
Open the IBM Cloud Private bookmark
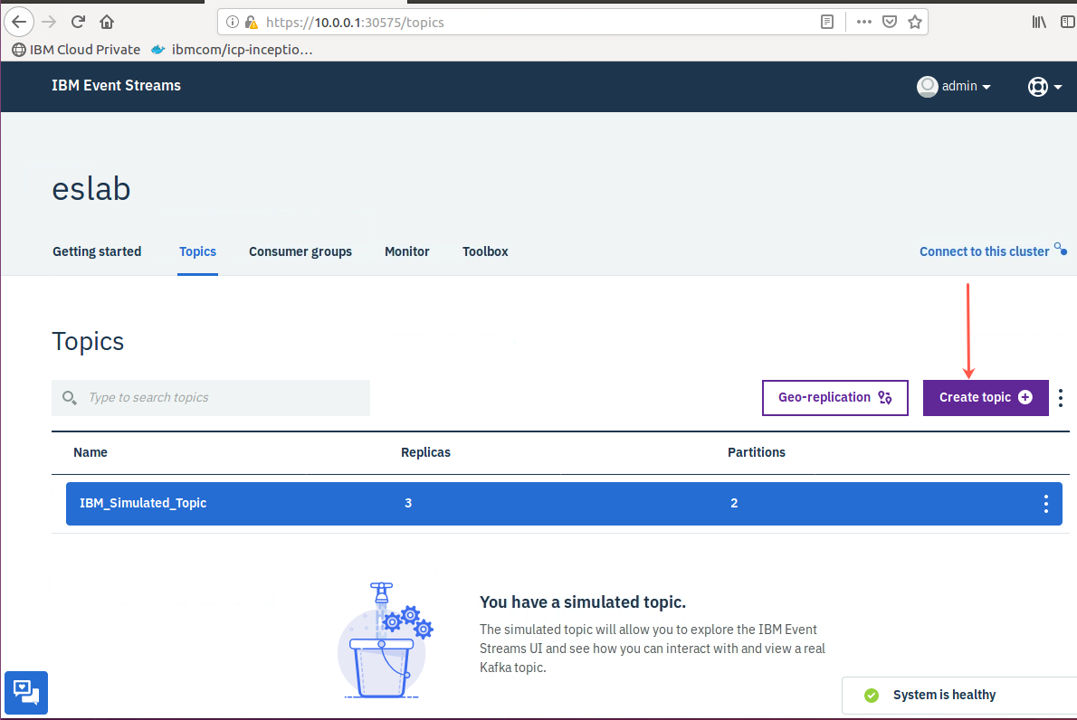pos(76,50)
